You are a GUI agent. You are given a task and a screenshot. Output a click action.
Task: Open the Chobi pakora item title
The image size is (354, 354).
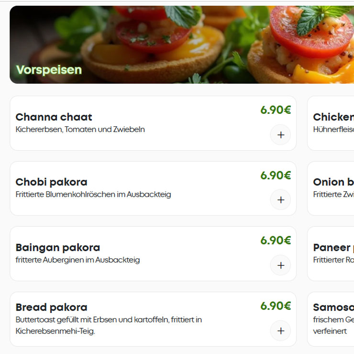click(51, 182)
